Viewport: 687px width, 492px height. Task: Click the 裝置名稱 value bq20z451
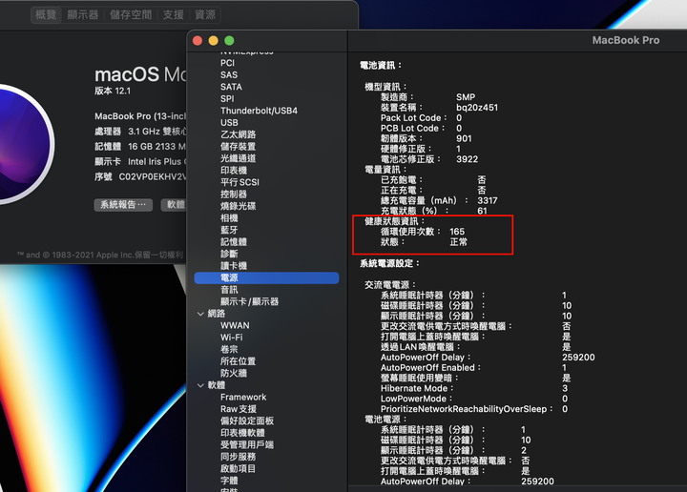click(x=477, y=108)
